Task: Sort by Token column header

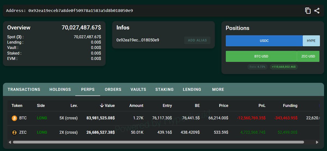Action: pyautogui.click(x=17, y=105)
